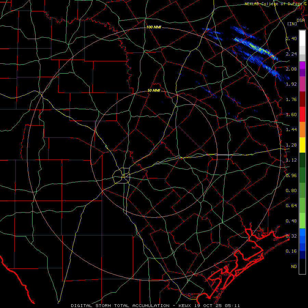Image resolution: width=308 pixels, height=308 pixels.
Task: Click the 1.28 legend value
Action: pos(291,145)
